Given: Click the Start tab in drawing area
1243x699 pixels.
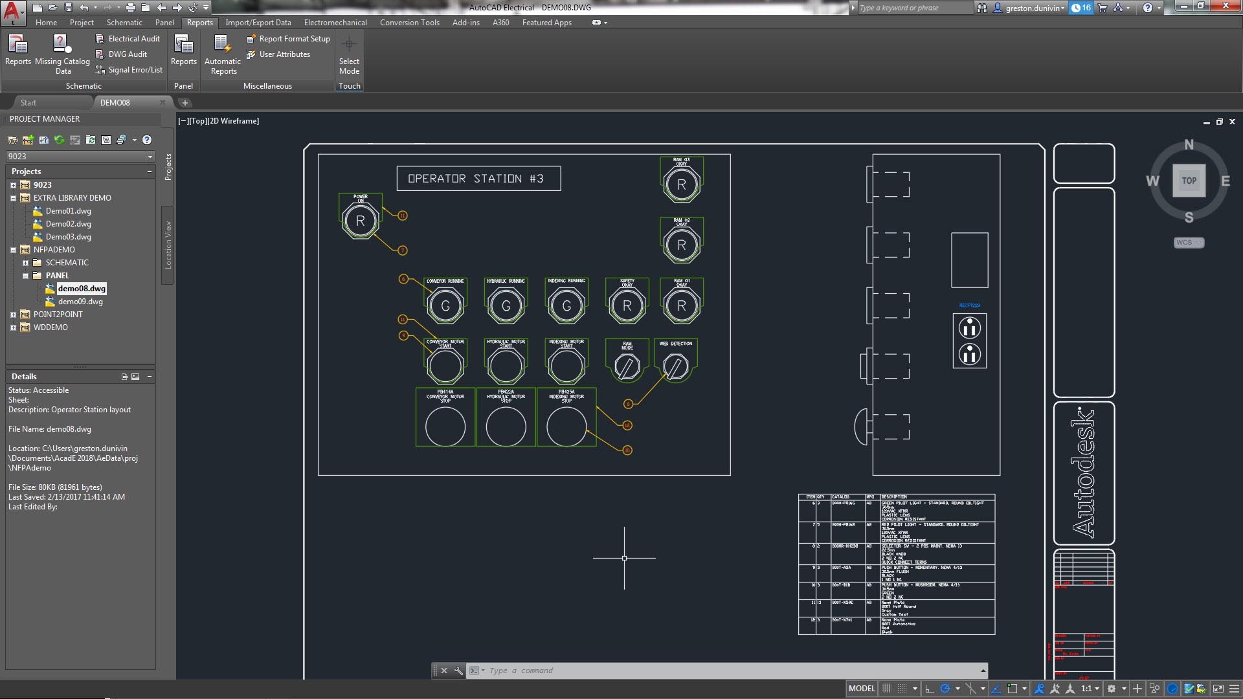Looking at the screenshot, I should click(x=28, y=102).
